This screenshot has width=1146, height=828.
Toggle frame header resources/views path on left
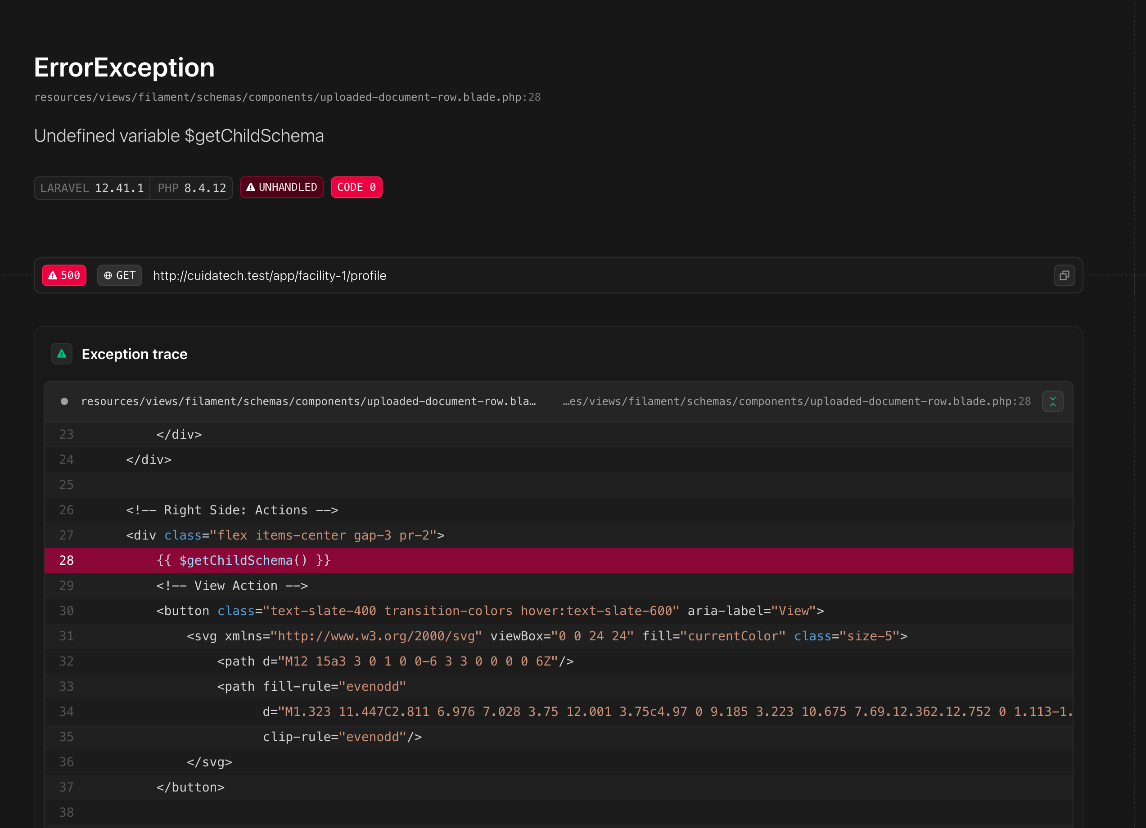click(308, 401)
